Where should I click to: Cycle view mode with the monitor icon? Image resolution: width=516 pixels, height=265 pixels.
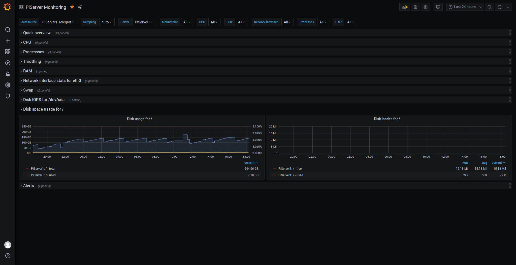pos(438,7)
